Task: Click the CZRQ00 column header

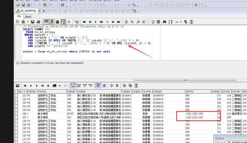Action: click(x=169, y=92)
